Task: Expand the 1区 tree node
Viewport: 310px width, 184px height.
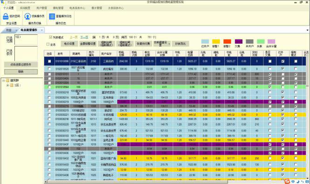Action: pyautogui.click(x=7, y=85)
